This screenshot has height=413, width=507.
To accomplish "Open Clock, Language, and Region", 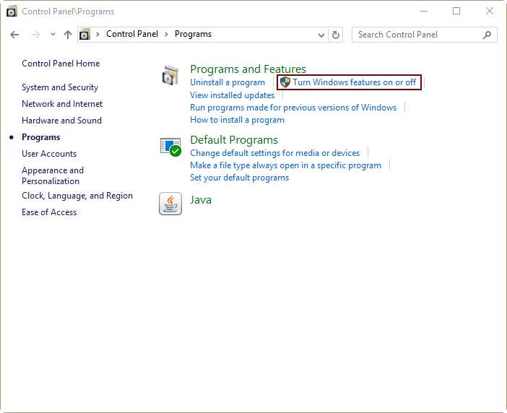I will pos(77,196).
